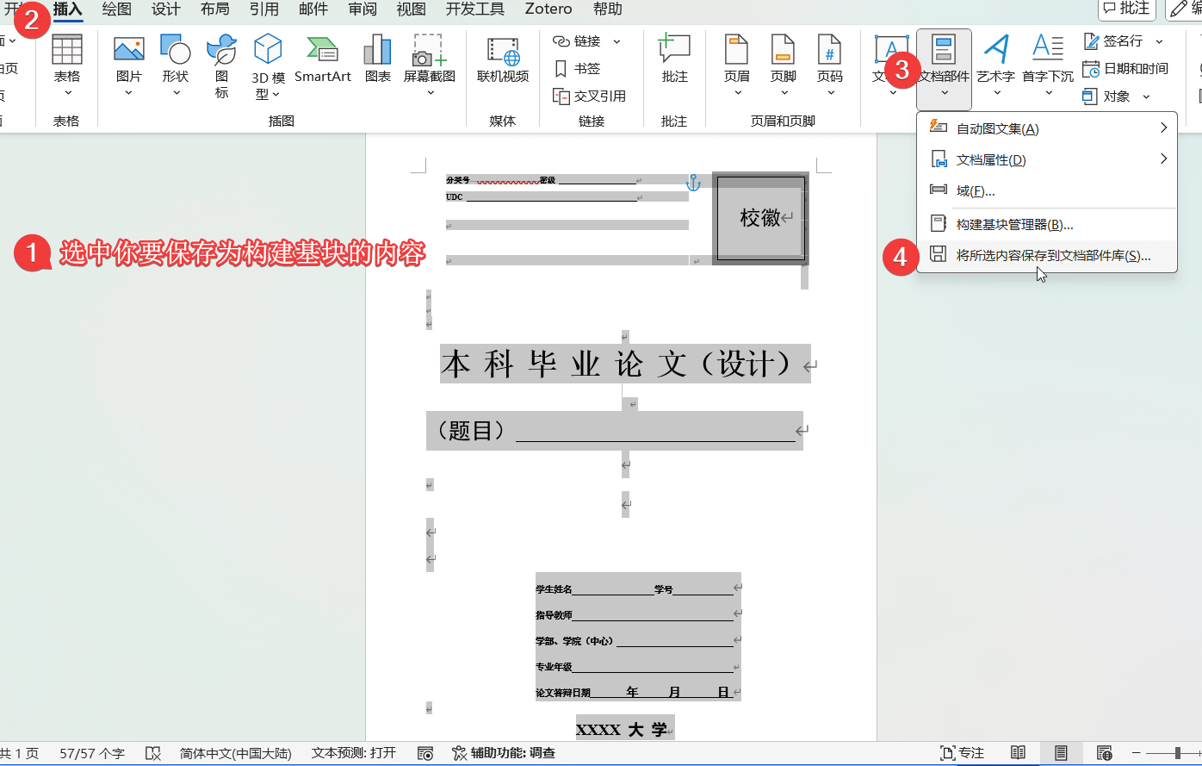Click the 联机视频 (Online Video) icon

(x=503, y=52)
